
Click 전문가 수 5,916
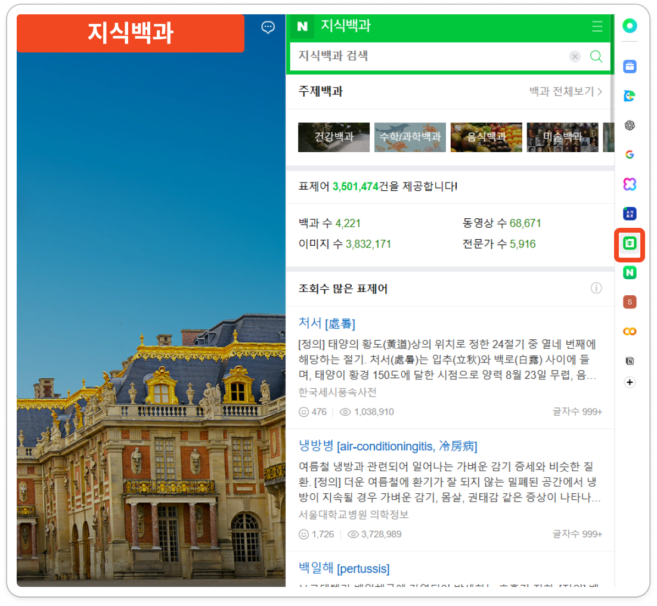(499, 244)
